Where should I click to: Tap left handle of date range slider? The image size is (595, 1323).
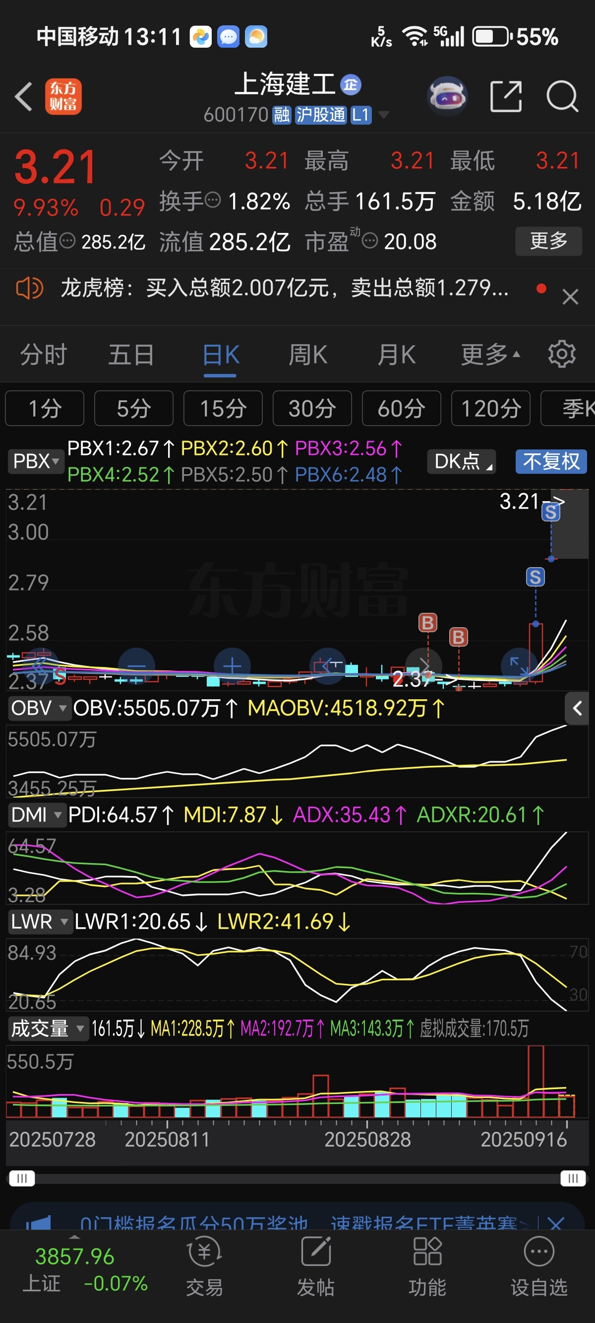[x=22, y=1178]
